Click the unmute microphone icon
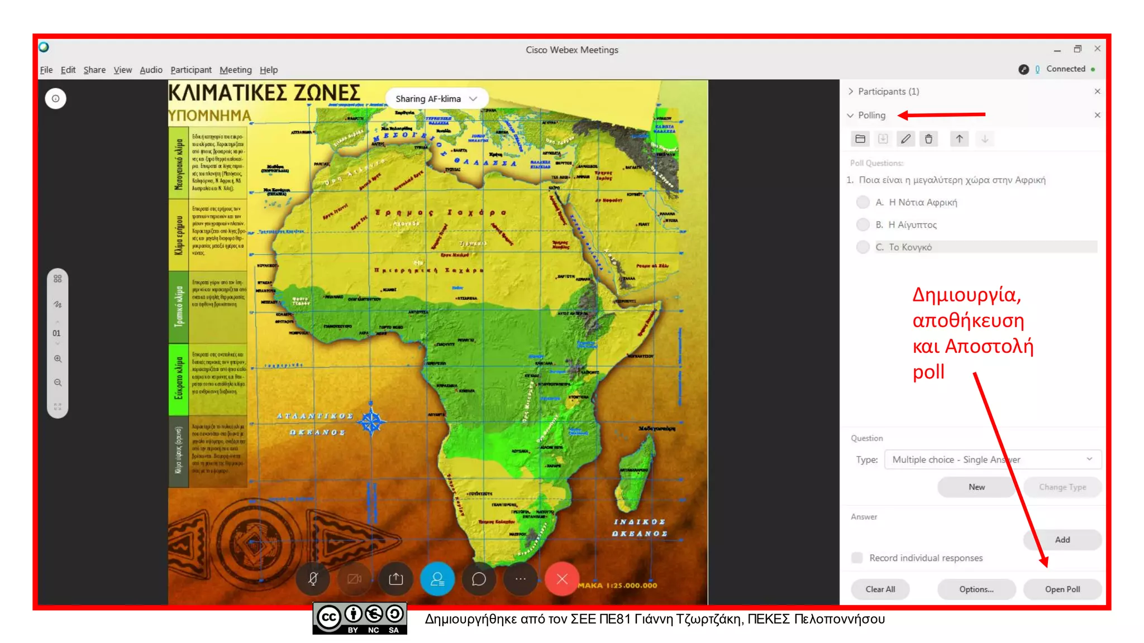Viewport: 1144px width, 643px height. click(313, 579)
